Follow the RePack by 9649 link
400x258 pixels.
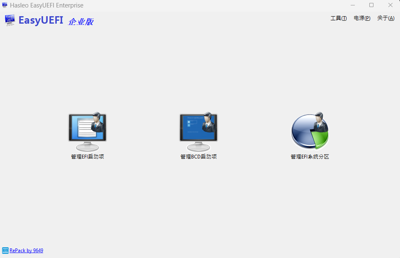click(x=26, y=251)
